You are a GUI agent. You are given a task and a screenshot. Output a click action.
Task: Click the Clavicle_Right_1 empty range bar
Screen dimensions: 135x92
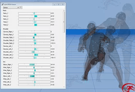[34, 32]
